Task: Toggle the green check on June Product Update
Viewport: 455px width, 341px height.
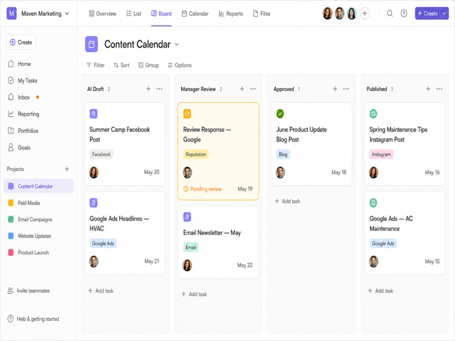Action: pyautogui.click(x=280, y=114)
